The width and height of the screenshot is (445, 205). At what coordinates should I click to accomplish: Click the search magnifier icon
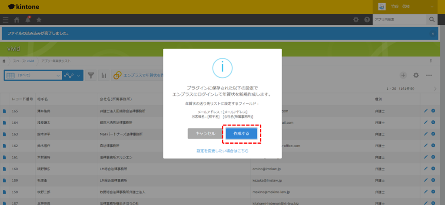pos(432,20)
